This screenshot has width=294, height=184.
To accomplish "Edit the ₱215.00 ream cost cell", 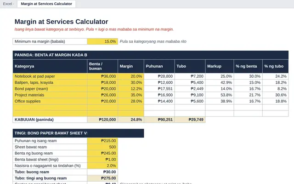I will (x=102, y=141).
